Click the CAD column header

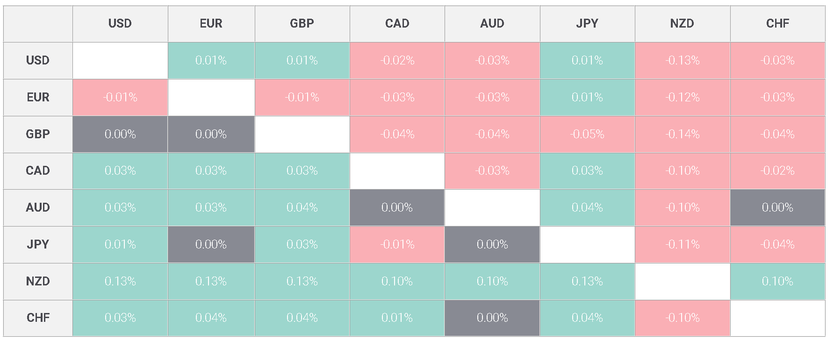tap(397, 23)
